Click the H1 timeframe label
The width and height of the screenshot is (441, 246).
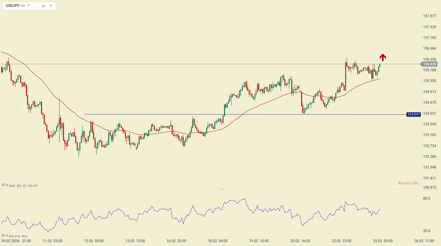pos(44,6)
